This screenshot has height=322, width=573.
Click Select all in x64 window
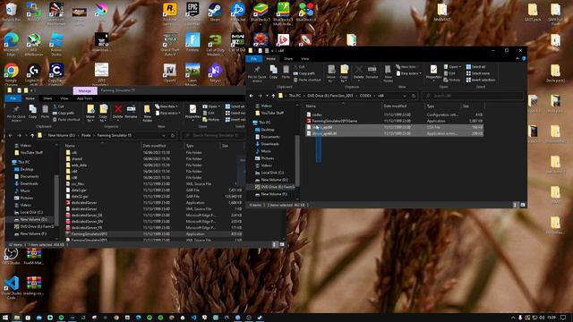point(475,67)
